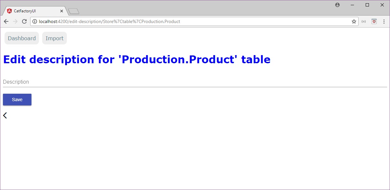
Task: Reload the current page
Action: pyautogui.click(x=24, y=21)
